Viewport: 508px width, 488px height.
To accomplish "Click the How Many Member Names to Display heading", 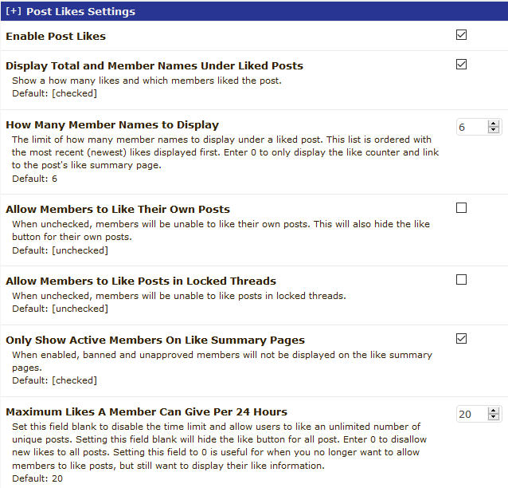I will tap(112, 125).
